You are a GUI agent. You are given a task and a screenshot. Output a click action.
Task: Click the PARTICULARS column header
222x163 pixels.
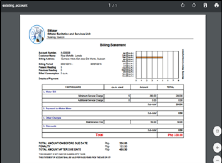coord(73,87)
